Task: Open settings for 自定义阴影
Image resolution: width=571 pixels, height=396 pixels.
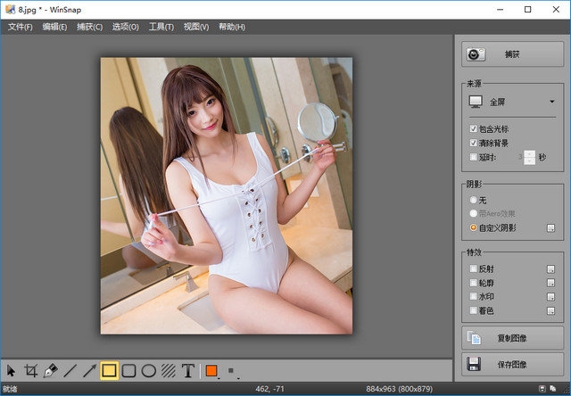Action: point(551,228)
